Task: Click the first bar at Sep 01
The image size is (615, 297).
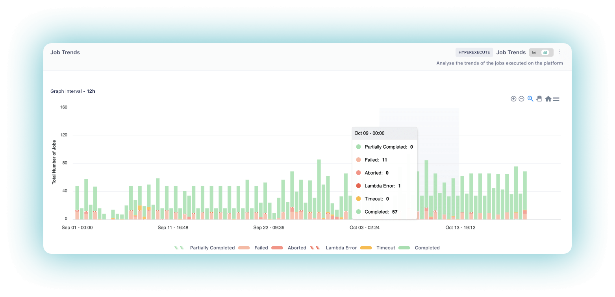Action: (x=77, y=203)
